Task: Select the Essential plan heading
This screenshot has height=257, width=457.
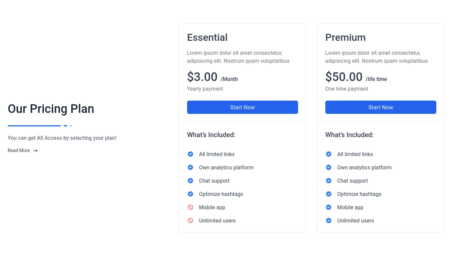Action: [207, 37]
